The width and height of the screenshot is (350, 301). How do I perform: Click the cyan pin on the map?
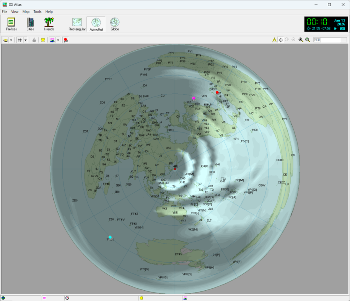click(110, 237)
